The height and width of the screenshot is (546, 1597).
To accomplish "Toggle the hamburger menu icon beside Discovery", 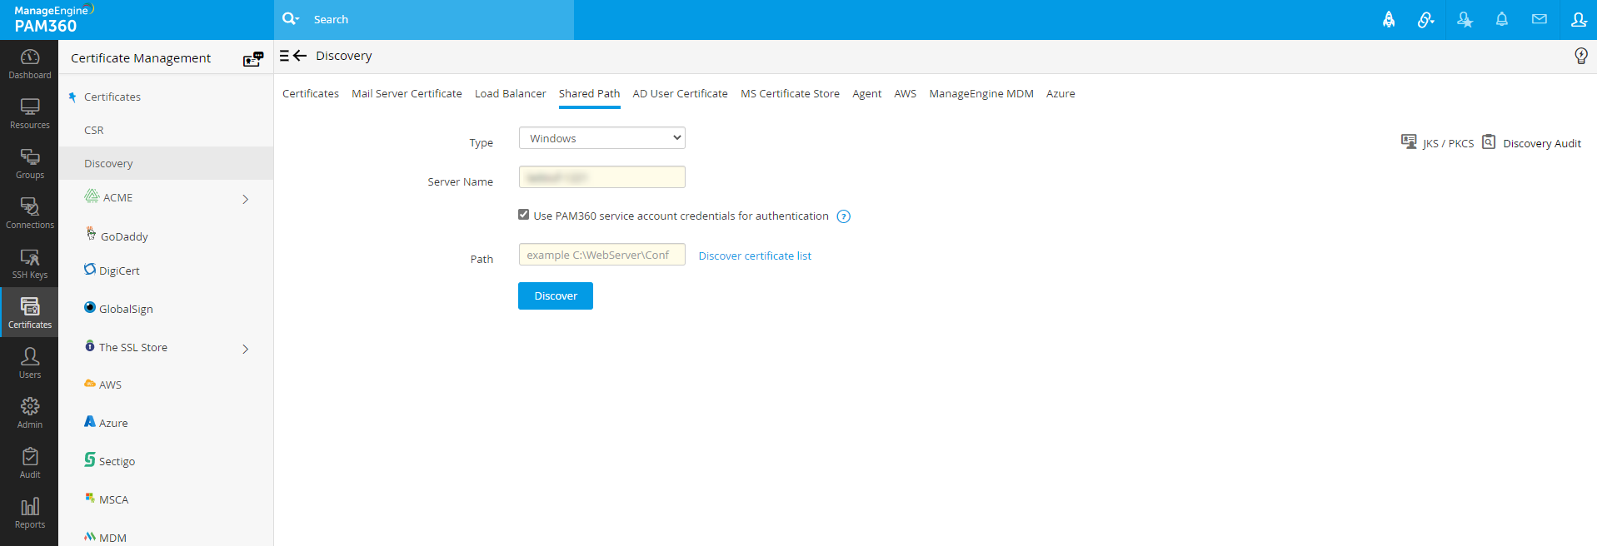I will point(284,56).
